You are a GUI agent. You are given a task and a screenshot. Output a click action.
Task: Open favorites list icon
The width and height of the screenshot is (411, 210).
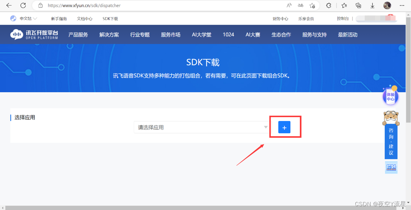pyautogui.click(x=344, y=6)
